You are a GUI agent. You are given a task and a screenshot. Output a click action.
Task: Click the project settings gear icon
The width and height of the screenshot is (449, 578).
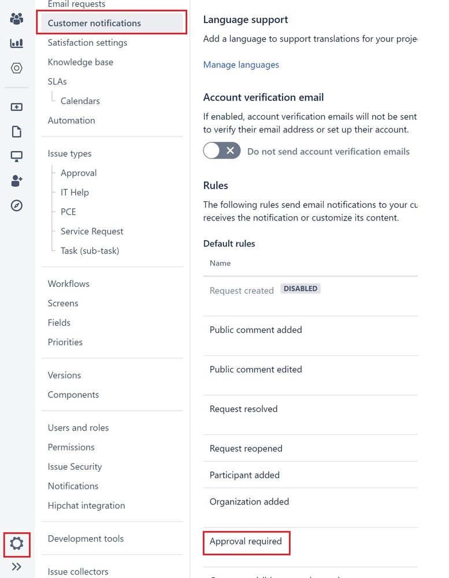[x=17, y=544]
